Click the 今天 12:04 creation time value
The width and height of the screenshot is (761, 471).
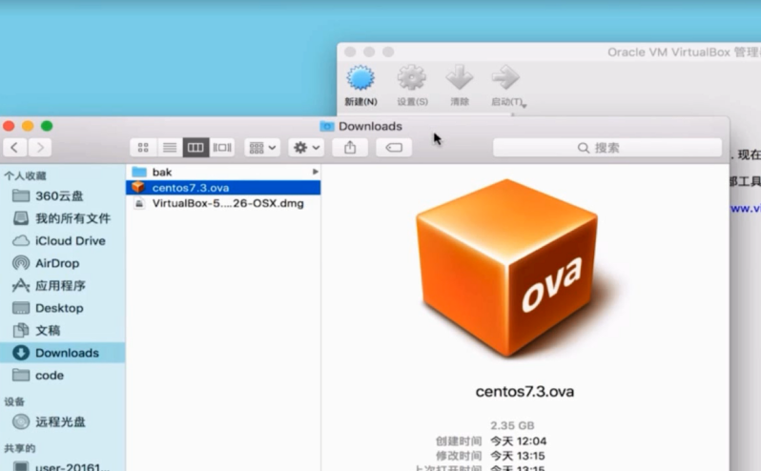[518, 440]
